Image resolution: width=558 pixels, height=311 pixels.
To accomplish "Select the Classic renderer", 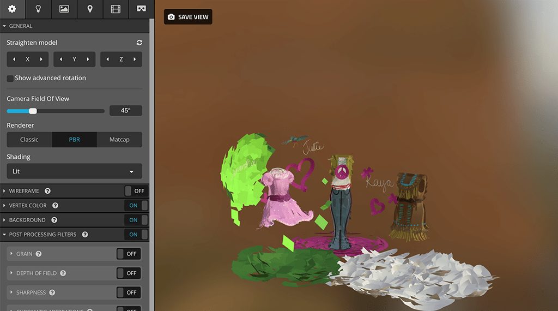I will (x=29, y=140).
